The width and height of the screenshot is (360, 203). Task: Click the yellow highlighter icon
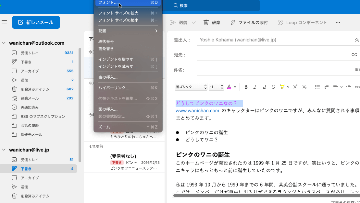click(x=282, y=87)
